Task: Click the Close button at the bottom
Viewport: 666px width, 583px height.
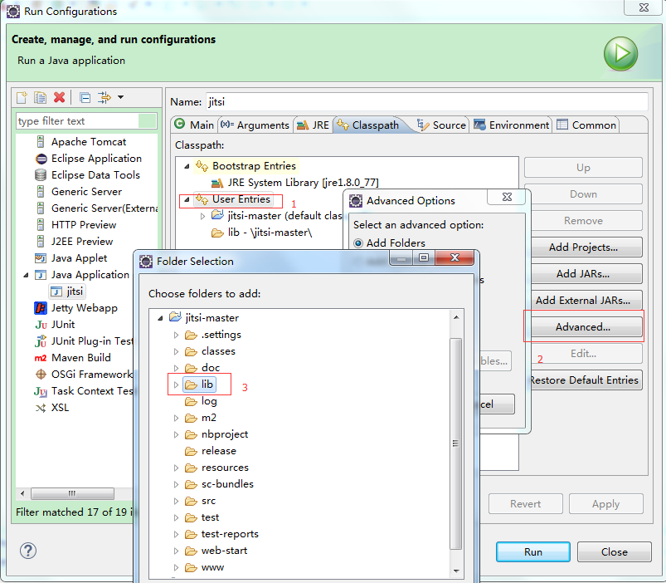Action: click(x=615, y=552)
